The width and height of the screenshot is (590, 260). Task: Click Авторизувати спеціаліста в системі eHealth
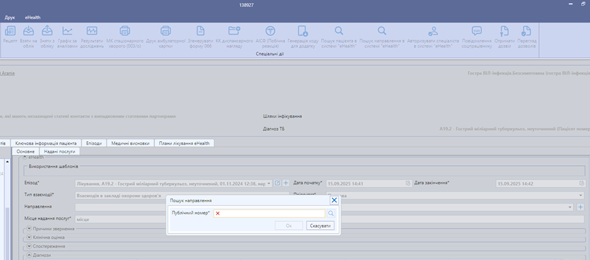432,31
